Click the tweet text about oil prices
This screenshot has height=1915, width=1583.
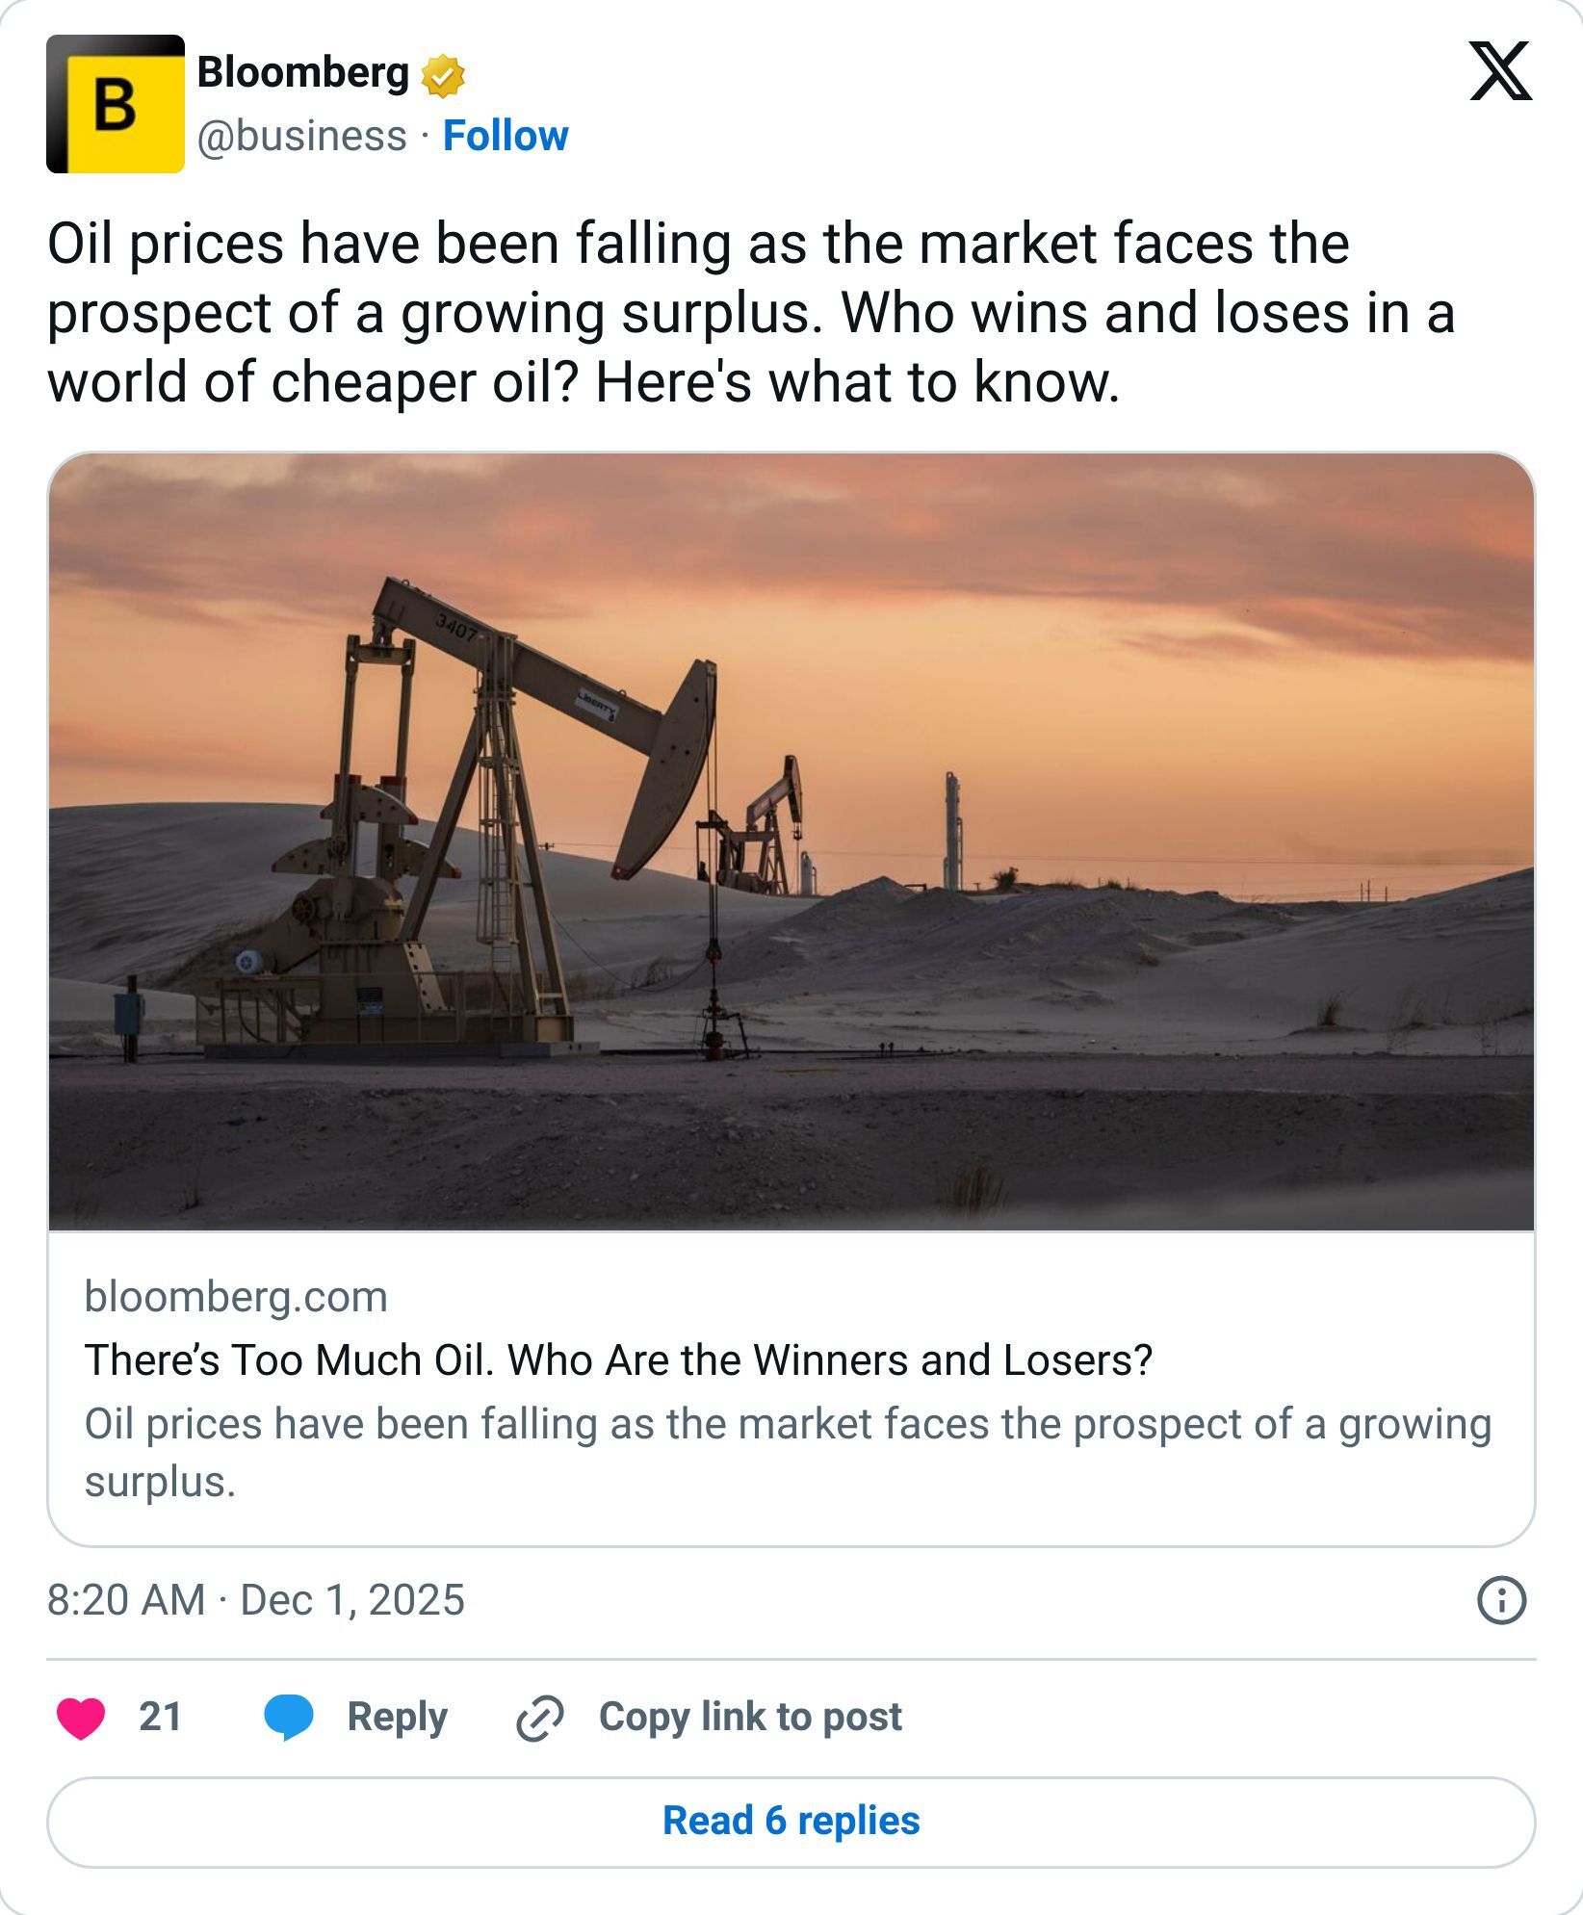pos(751,312)
